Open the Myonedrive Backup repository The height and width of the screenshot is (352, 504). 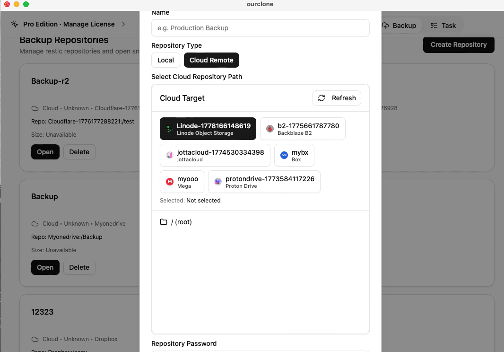point(45,267)
